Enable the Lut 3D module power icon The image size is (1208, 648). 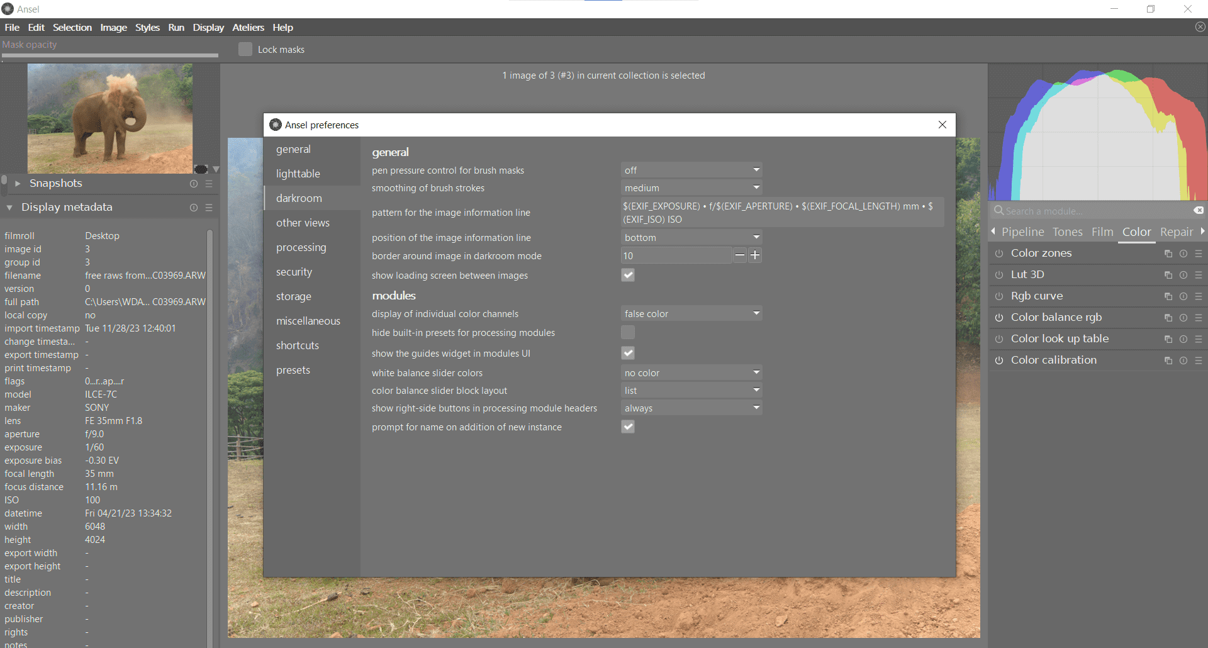[x=999, y=275]
